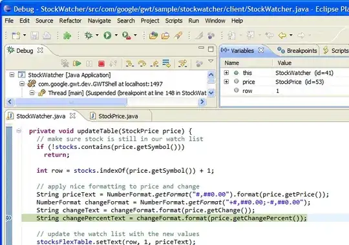Click the green Run button in main toolbar
Image resolution: width=349 pixels, height=245 pixels.
click(107, 35)
